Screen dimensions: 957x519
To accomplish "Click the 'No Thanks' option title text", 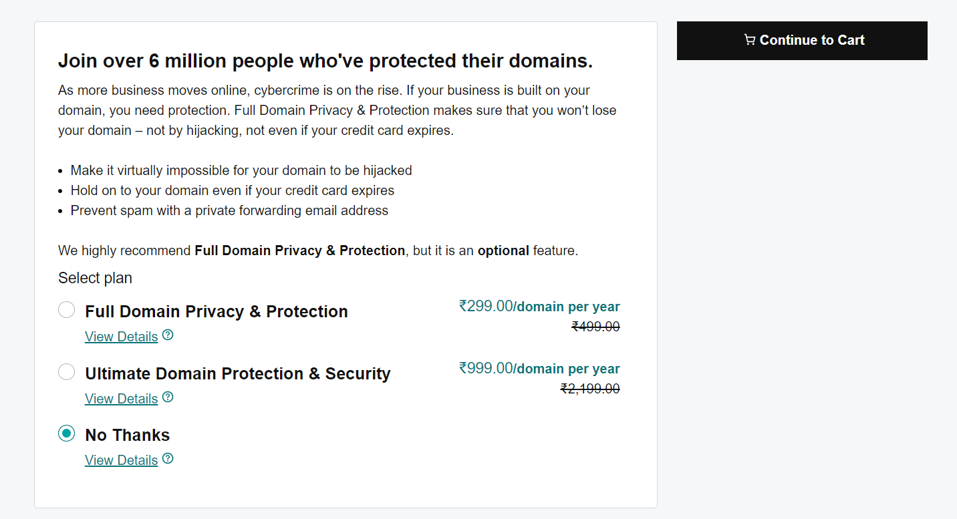I will [128, 436].
